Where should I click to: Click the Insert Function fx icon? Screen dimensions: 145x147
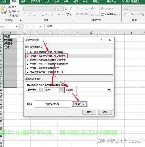[41, 27]
